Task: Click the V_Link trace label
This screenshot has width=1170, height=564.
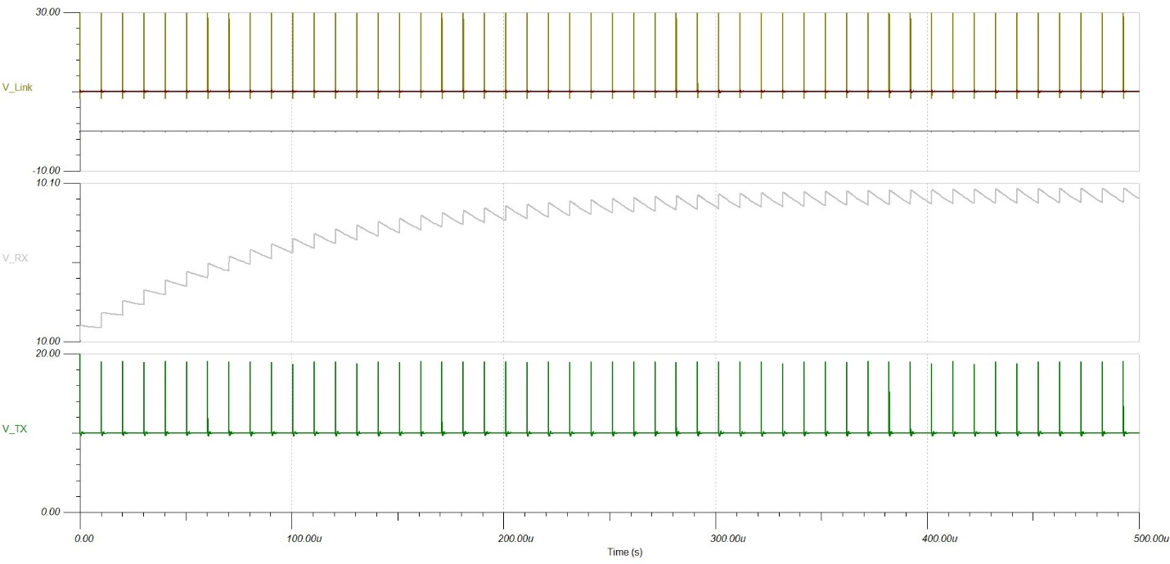Action: [17, 87]
